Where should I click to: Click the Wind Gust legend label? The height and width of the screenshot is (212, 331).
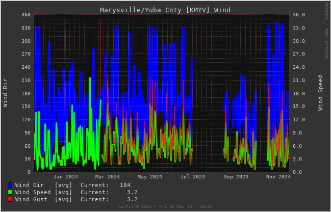click(x=31, y=199)
